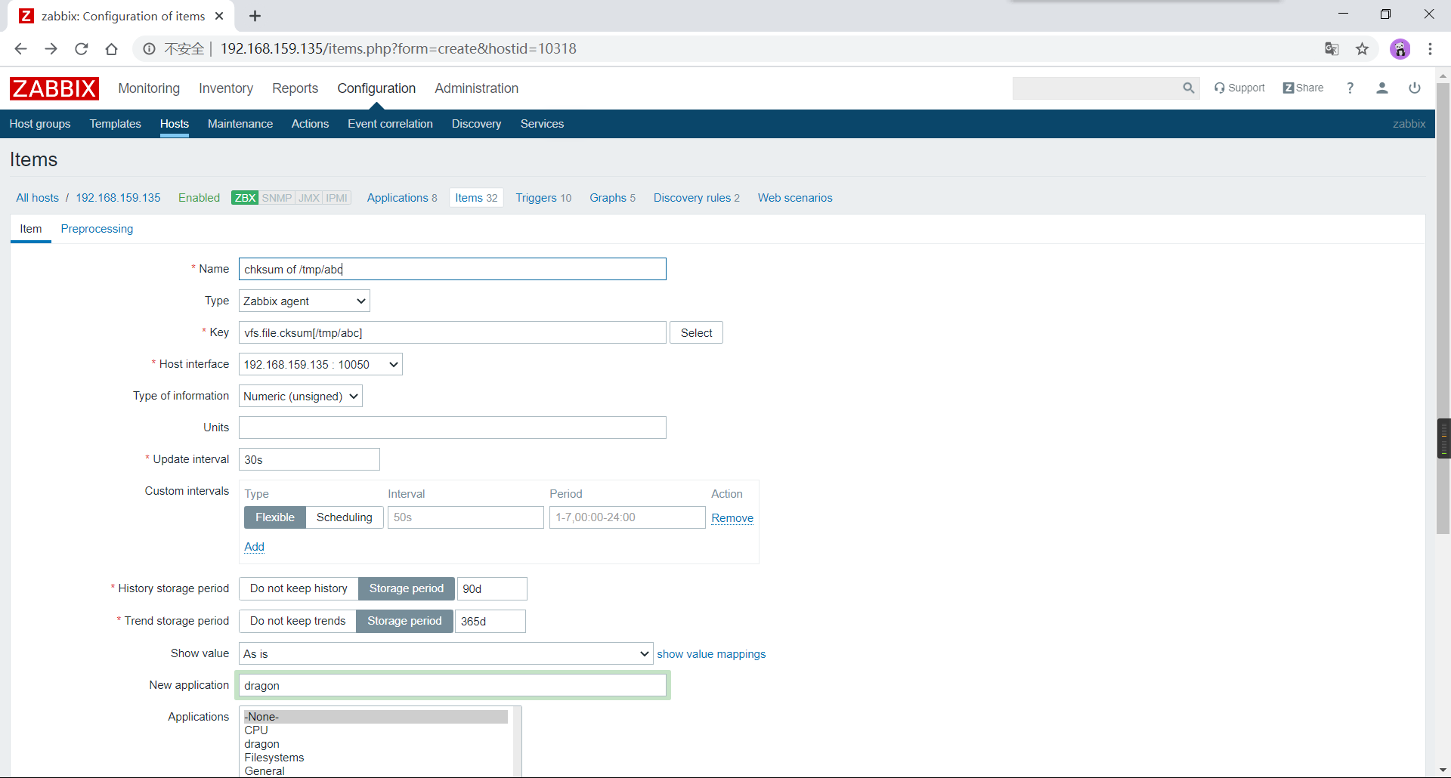Click the translate page icon
This screenshot has width=1451, height=778.
point(1332,49)
